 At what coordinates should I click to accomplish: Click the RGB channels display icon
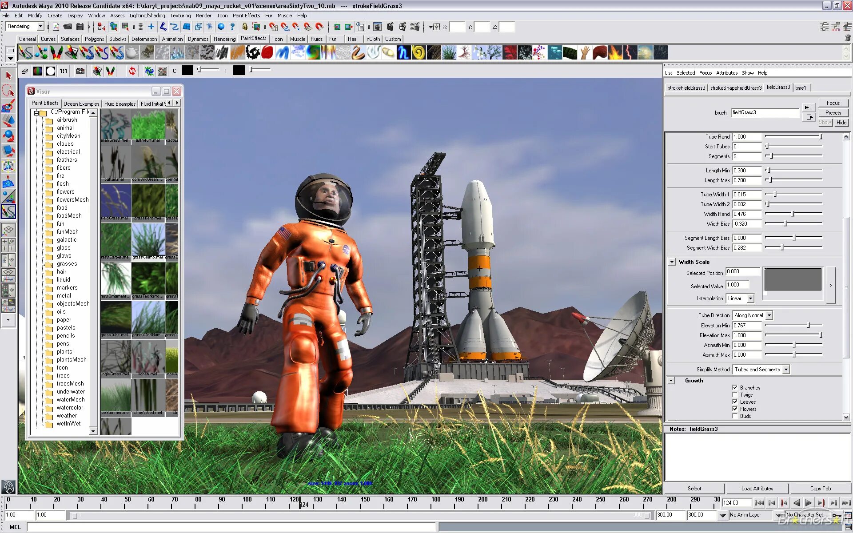coord(38,71)
